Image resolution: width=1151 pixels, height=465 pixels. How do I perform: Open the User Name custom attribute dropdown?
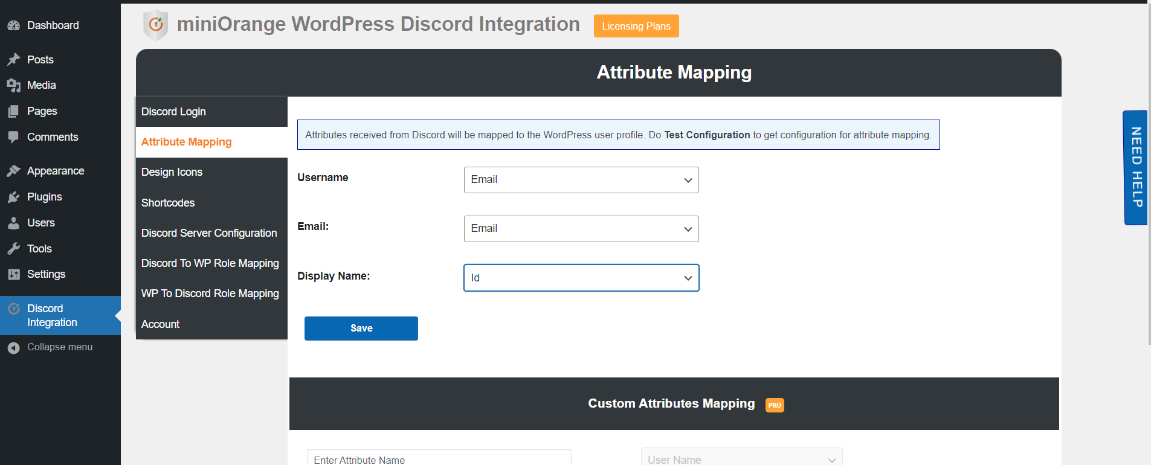pos(741,458)
